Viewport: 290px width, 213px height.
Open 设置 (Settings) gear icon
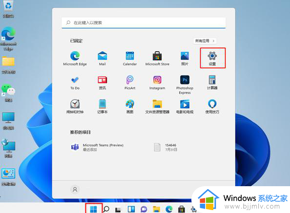tap(212, 58)
